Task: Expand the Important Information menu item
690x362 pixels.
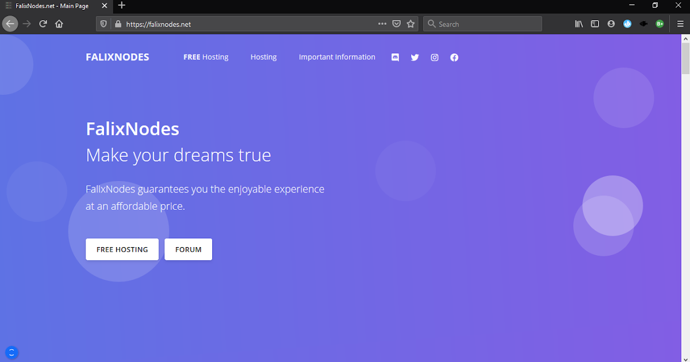Action: click(337, 57)
